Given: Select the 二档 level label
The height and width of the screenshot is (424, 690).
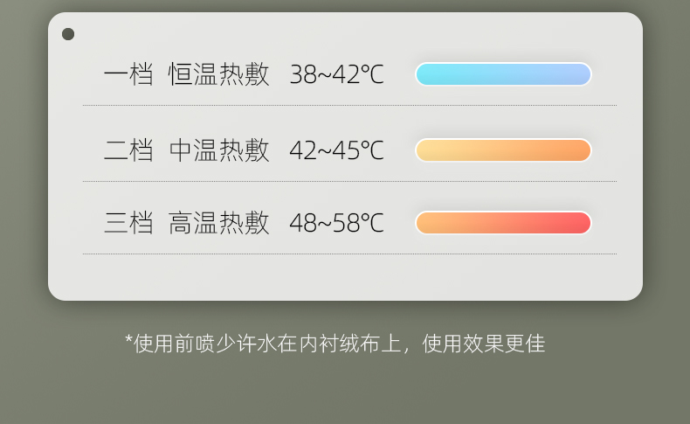Looking at the screenshot, I should [128, 150].
